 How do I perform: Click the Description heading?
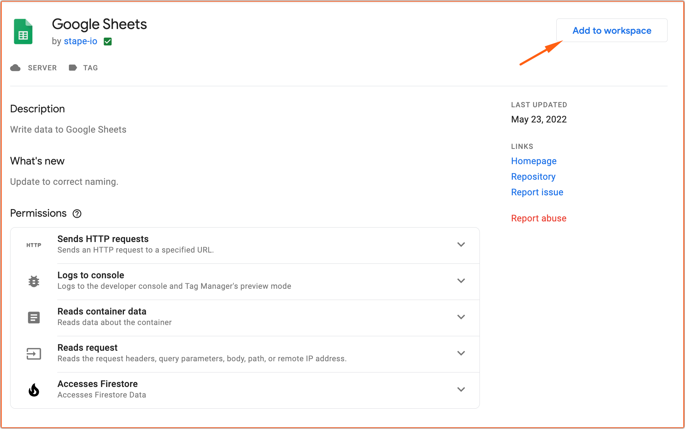[38, 109]
